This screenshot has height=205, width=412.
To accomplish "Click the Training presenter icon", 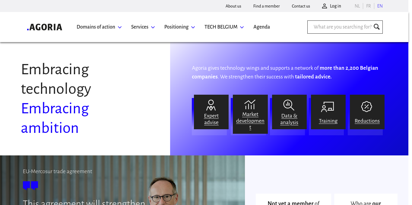I will pos(328,107).
